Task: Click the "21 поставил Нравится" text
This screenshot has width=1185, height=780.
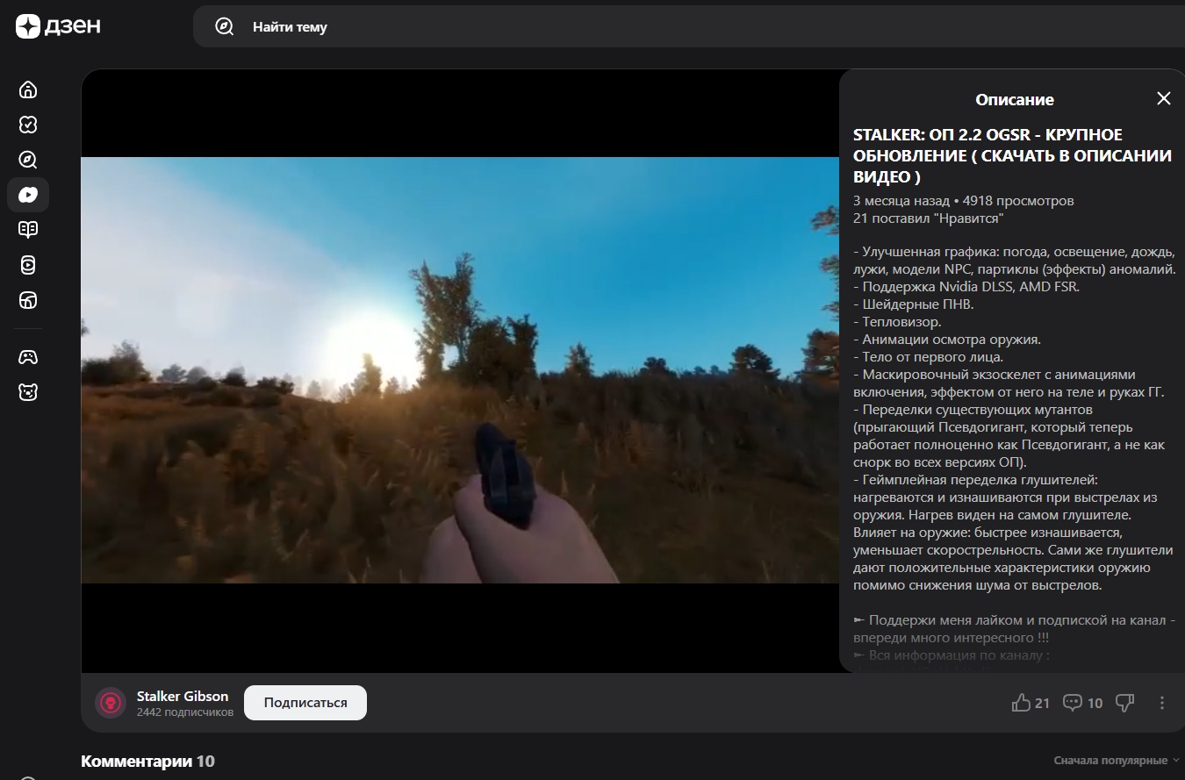Action: [x=928, y=218]
